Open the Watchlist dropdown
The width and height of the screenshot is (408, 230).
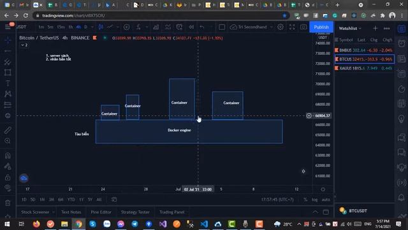pos(350,28)
